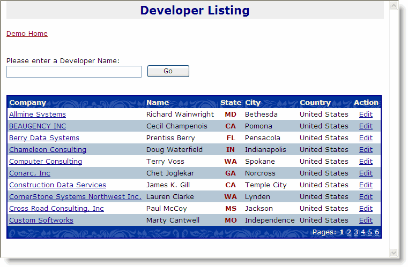Edit the Berry Data Systems row
This screenshot has height=267, width=408.
tap(366, 138)
